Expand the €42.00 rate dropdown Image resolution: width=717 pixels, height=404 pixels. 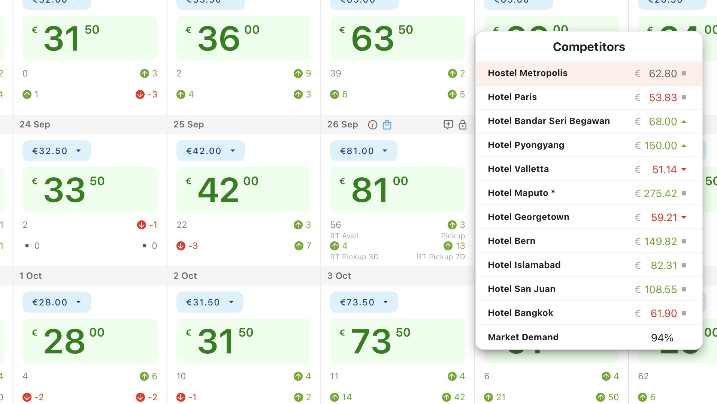[x=210, y=151]
